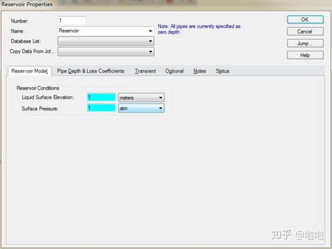Open the Pipe Depth & Loss Coefficients tab
The width and height of the screenshot is (332, 249).
click(91, 71)
